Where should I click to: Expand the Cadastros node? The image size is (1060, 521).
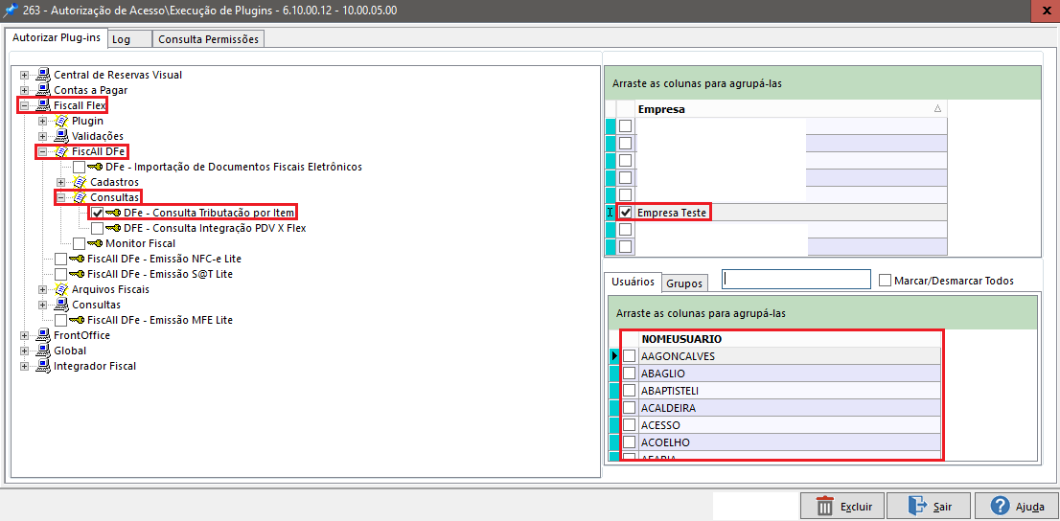tap(61, 183)
